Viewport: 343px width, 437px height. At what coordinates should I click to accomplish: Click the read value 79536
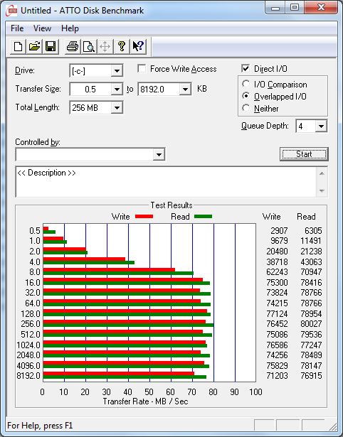pos(311,335)
